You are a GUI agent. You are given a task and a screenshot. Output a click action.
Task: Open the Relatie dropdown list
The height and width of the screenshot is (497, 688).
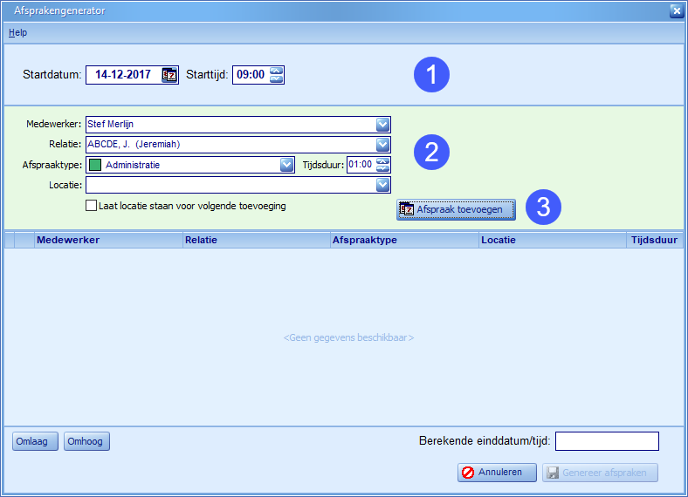coord(382,144)
